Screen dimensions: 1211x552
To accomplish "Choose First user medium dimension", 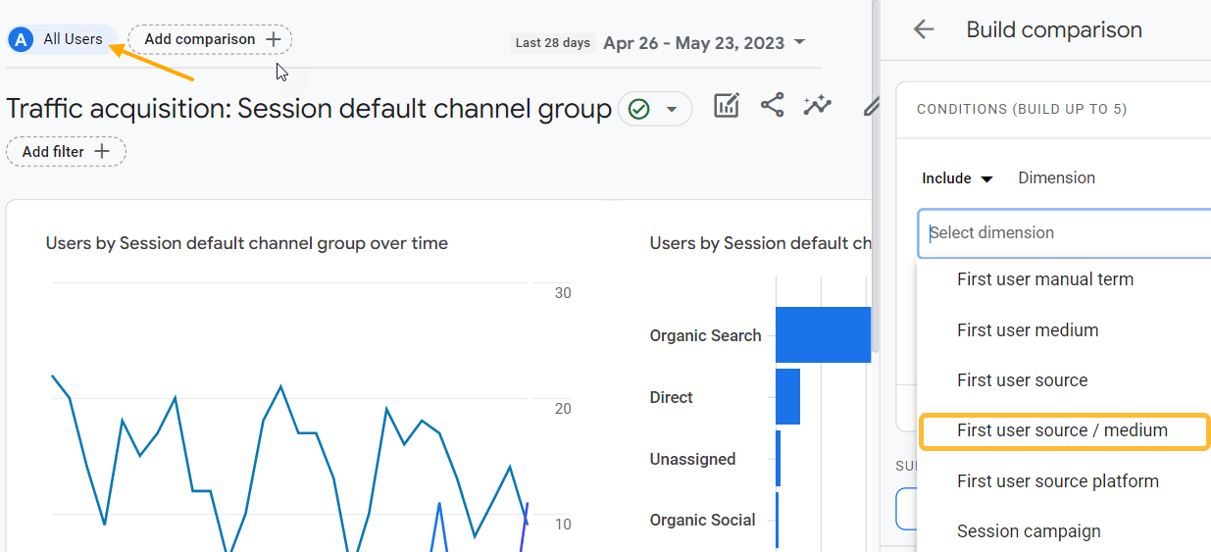I will [x=1027, y=330].
